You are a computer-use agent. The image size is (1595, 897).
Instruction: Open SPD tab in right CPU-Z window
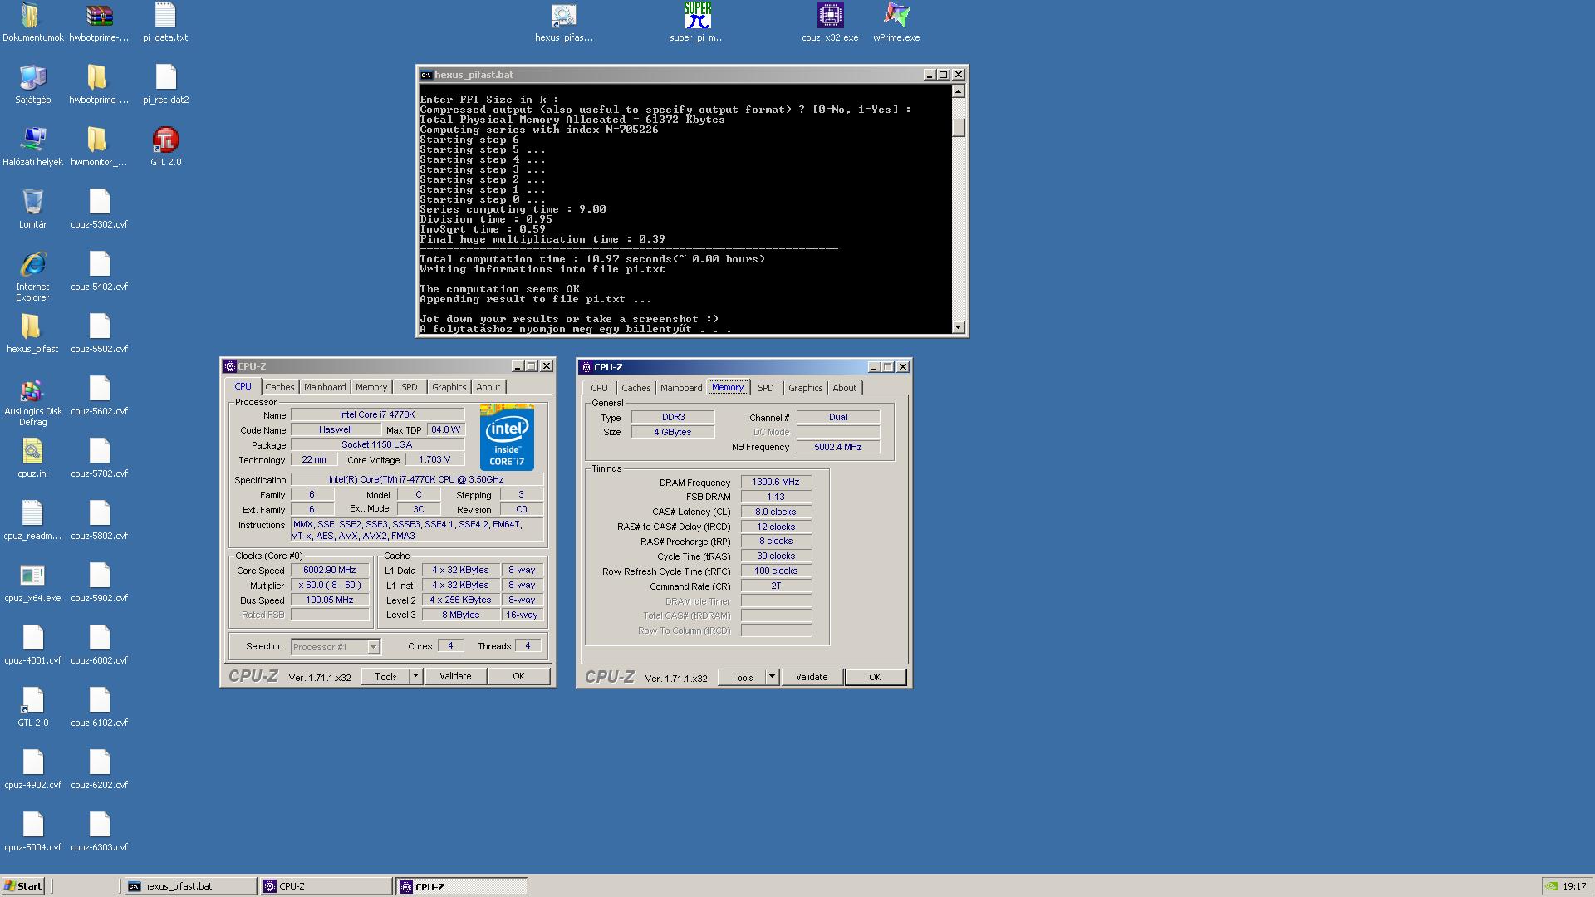[x=766, y=388]
